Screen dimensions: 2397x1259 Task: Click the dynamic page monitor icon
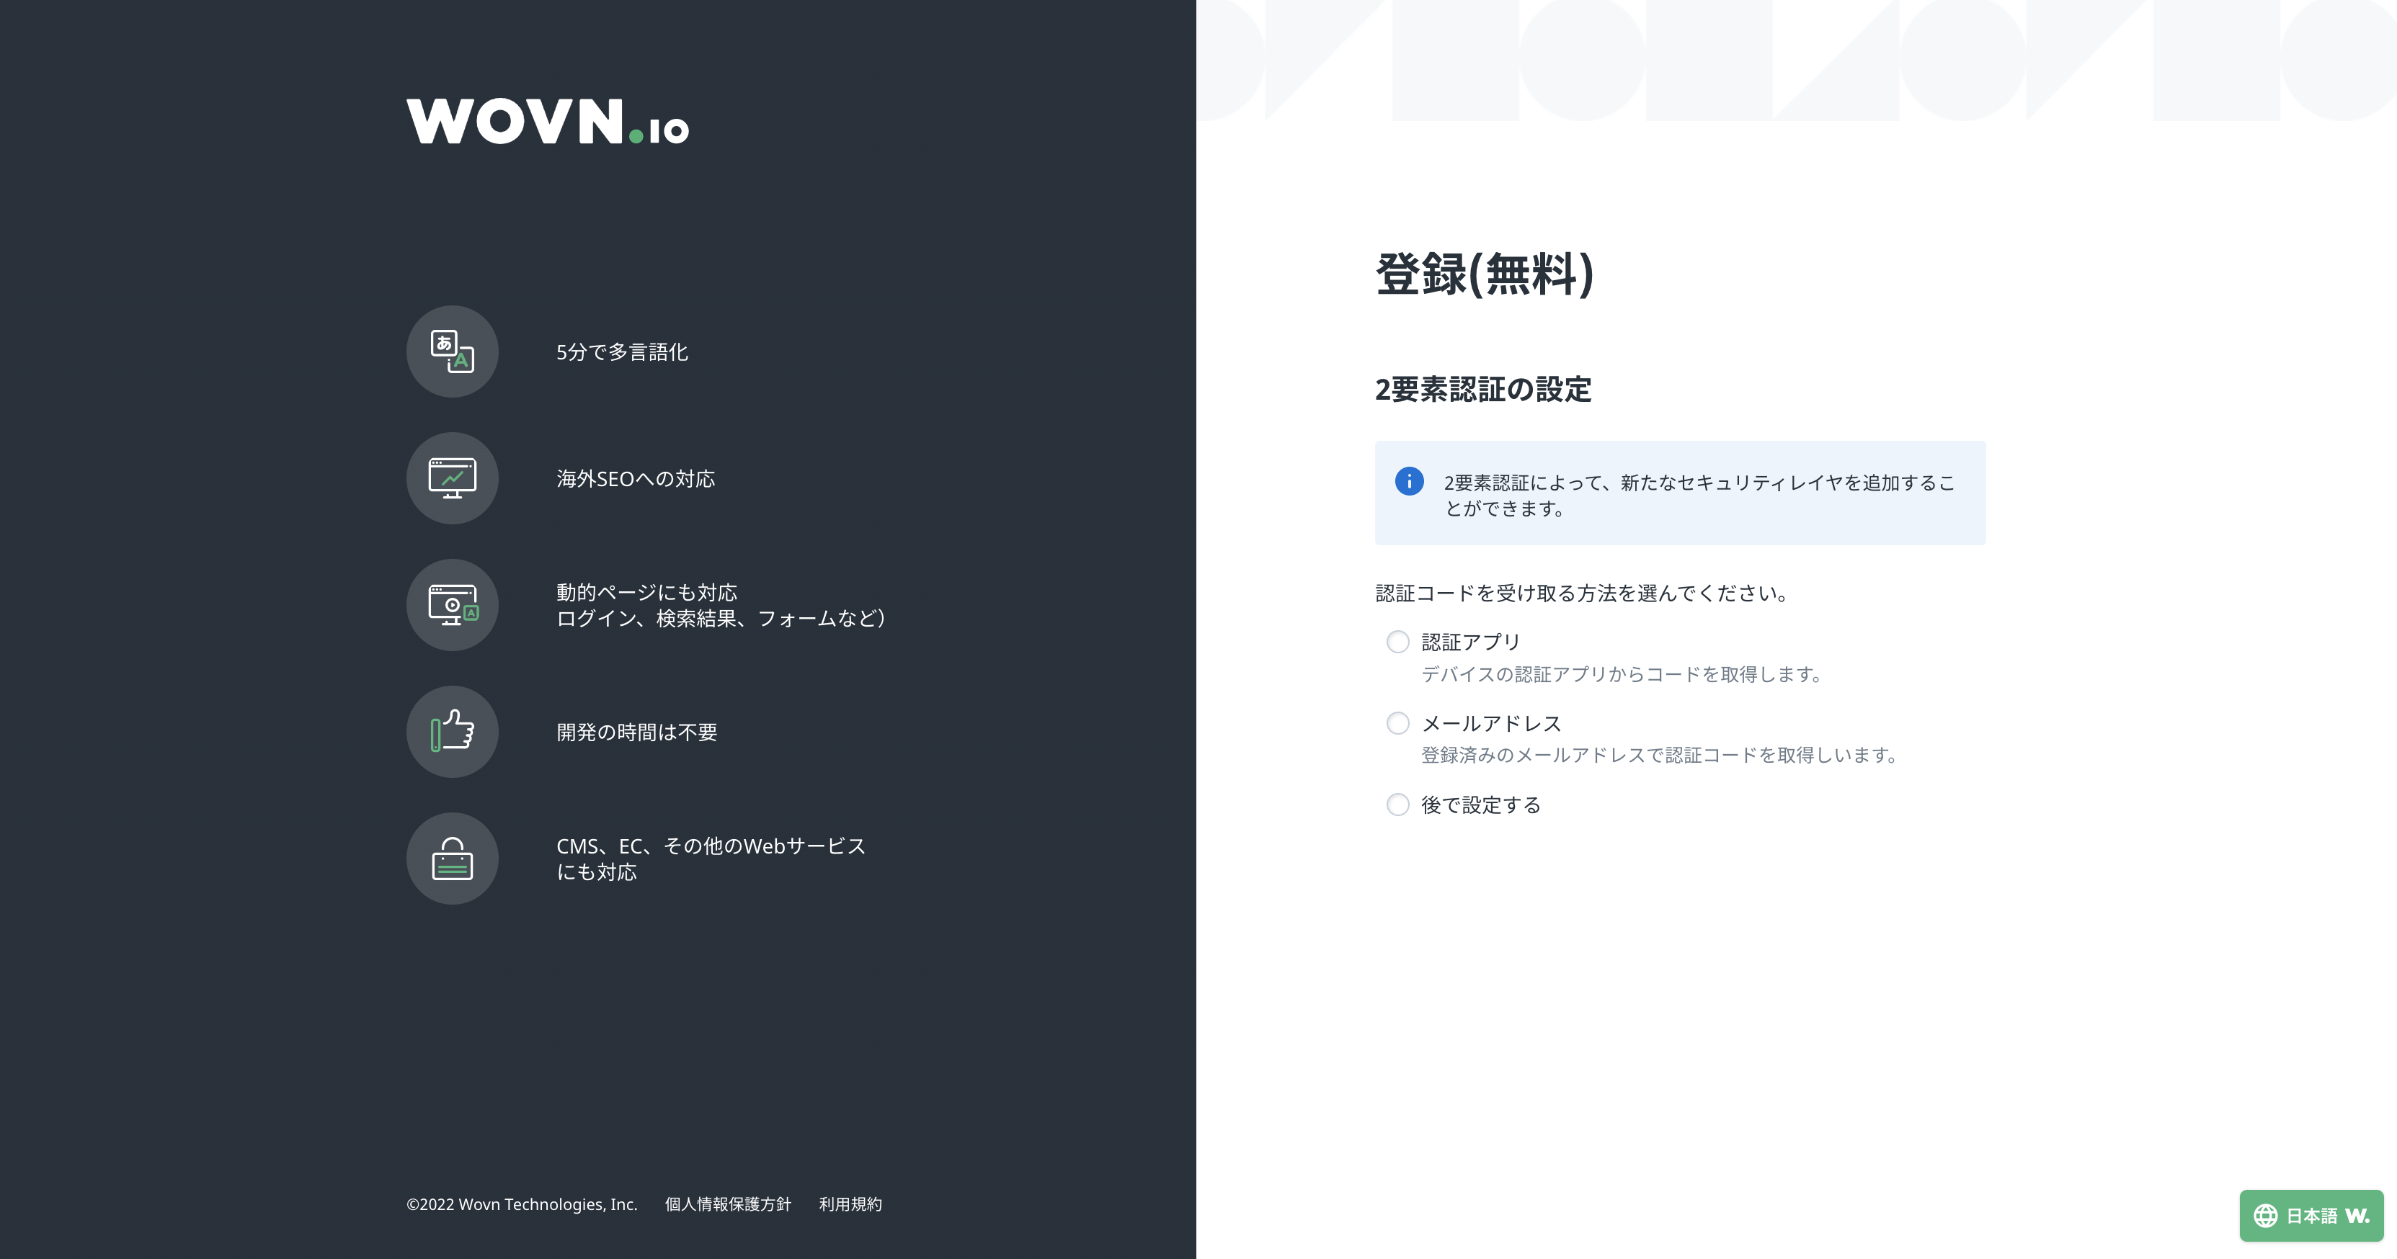coord(452,604)
